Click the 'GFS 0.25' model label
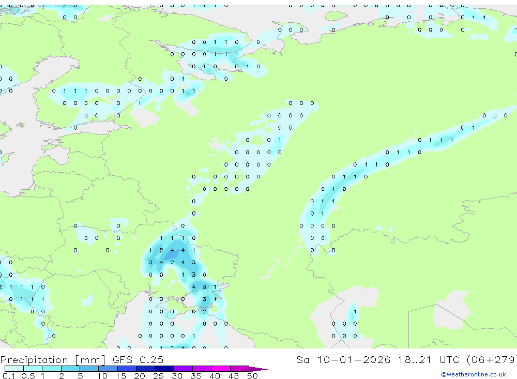This screenshot has height=379, width=517. point(138,360)
